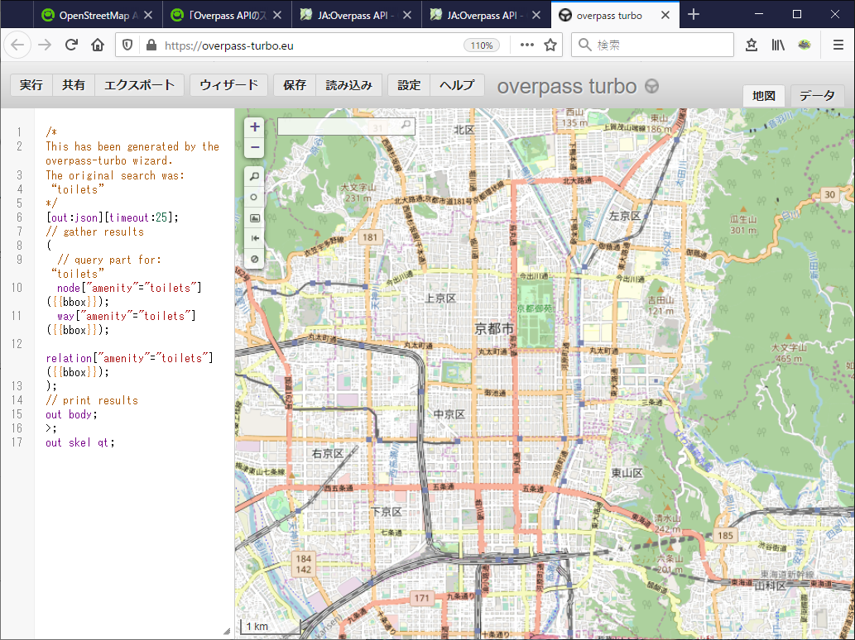Click the '// print results' code comment
855x640 pixels.
click(x=92, y=400)
